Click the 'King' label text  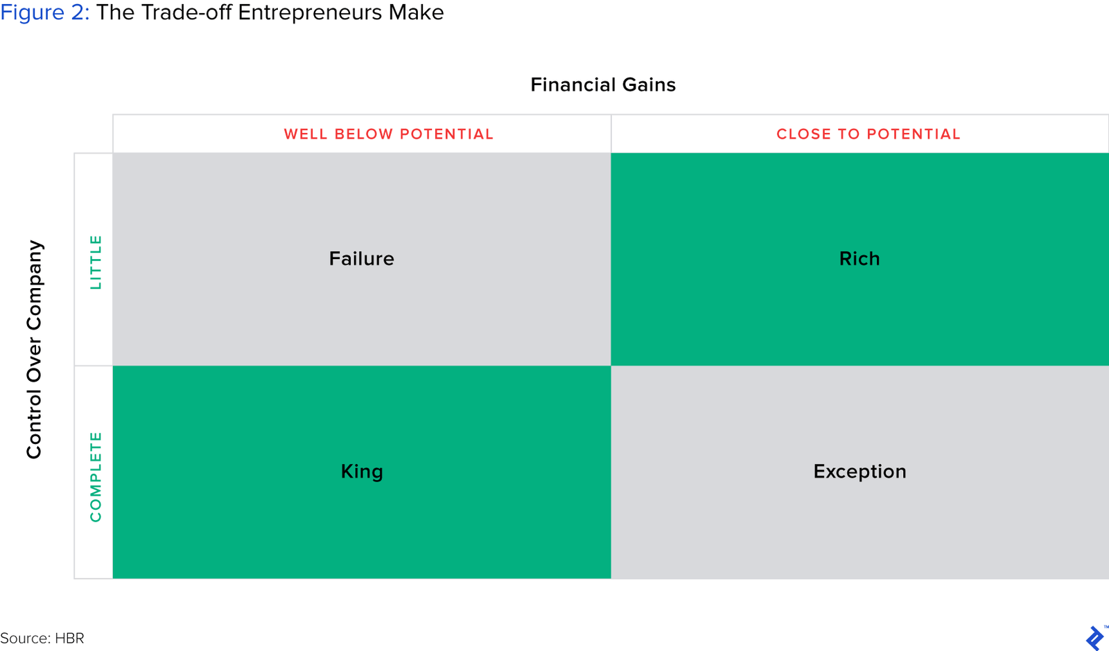pos(361,472)
